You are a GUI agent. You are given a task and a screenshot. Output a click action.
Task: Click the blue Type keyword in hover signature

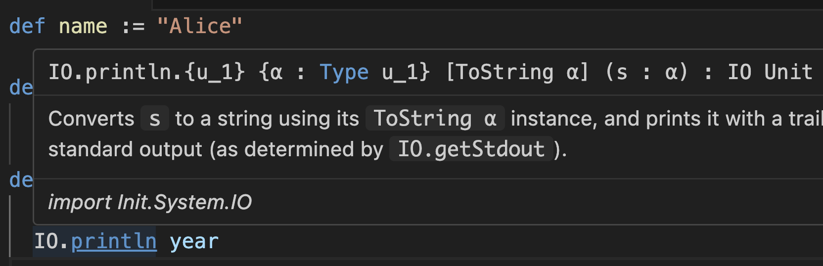(344, 72)
